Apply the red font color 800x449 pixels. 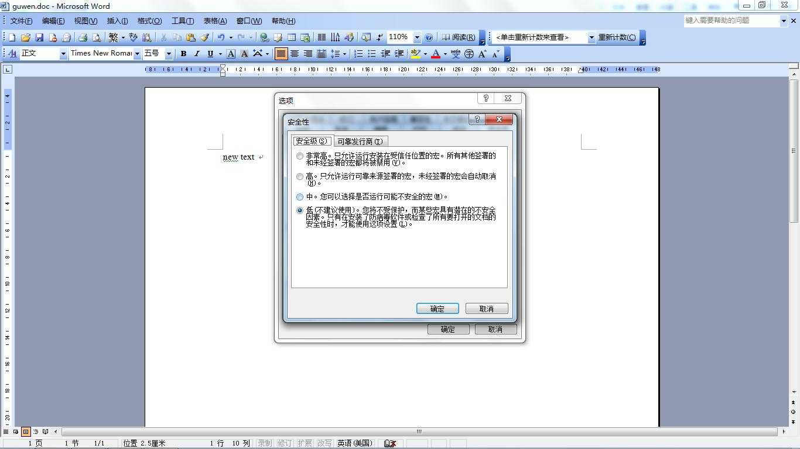[x=435, y=54]
